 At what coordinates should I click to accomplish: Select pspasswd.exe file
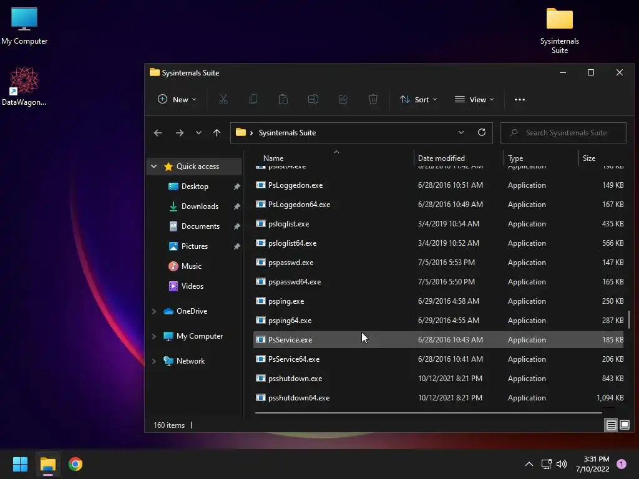[x=439, y=263]
